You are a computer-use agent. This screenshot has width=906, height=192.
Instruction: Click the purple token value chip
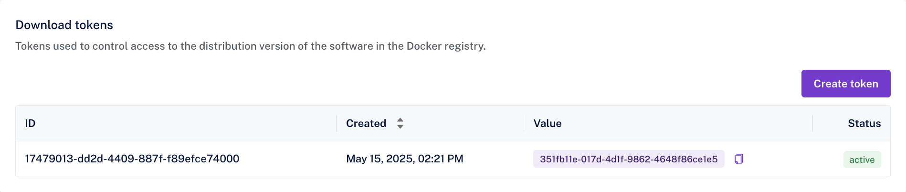click(628, 159)
